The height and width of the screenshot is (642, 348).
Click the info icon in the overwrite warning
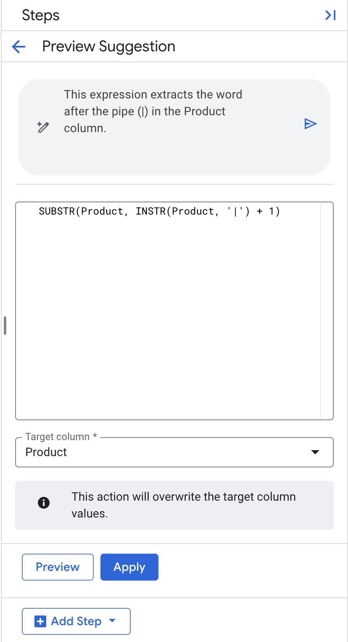pos(44,502)
